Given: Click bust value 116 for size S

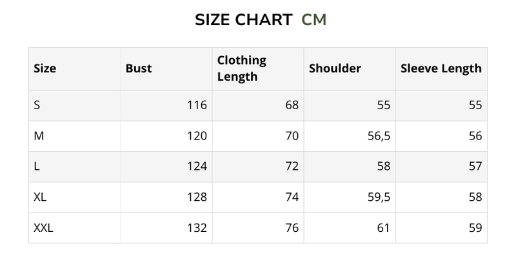Looking at the screenshot, I should pyautogui.click(x=196, y=105).
